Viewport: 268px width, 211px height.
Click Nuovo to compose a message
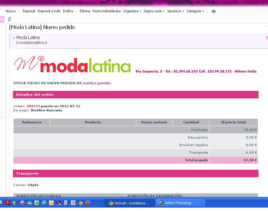pyautogui.click(x=11, y=11)
